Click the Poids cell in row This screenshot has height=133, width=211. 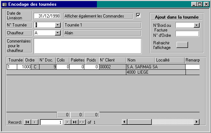point(92,67)
